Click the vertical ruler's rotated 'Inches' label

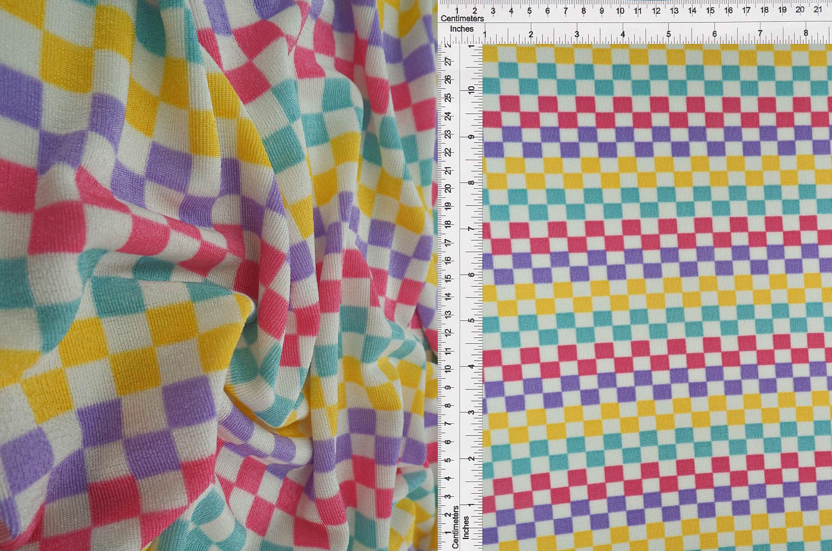click(466, 527)
